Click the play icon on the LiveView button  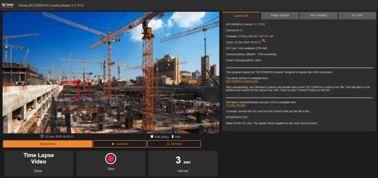(x=113, y=144)
